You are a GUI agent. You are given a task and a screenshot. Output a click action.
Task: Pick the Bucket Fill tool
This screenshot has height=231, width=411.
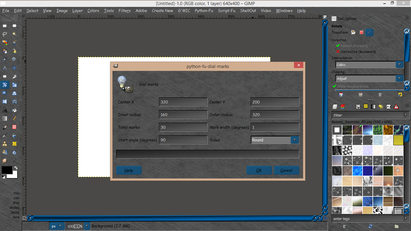click(x=14, y=110)
